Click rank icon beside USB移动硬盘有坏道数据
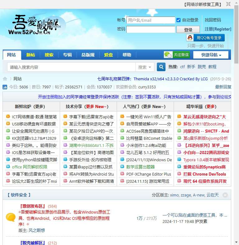Image resolution: width=239 pixels, height=245 pixels. click(x=8, y=124)
